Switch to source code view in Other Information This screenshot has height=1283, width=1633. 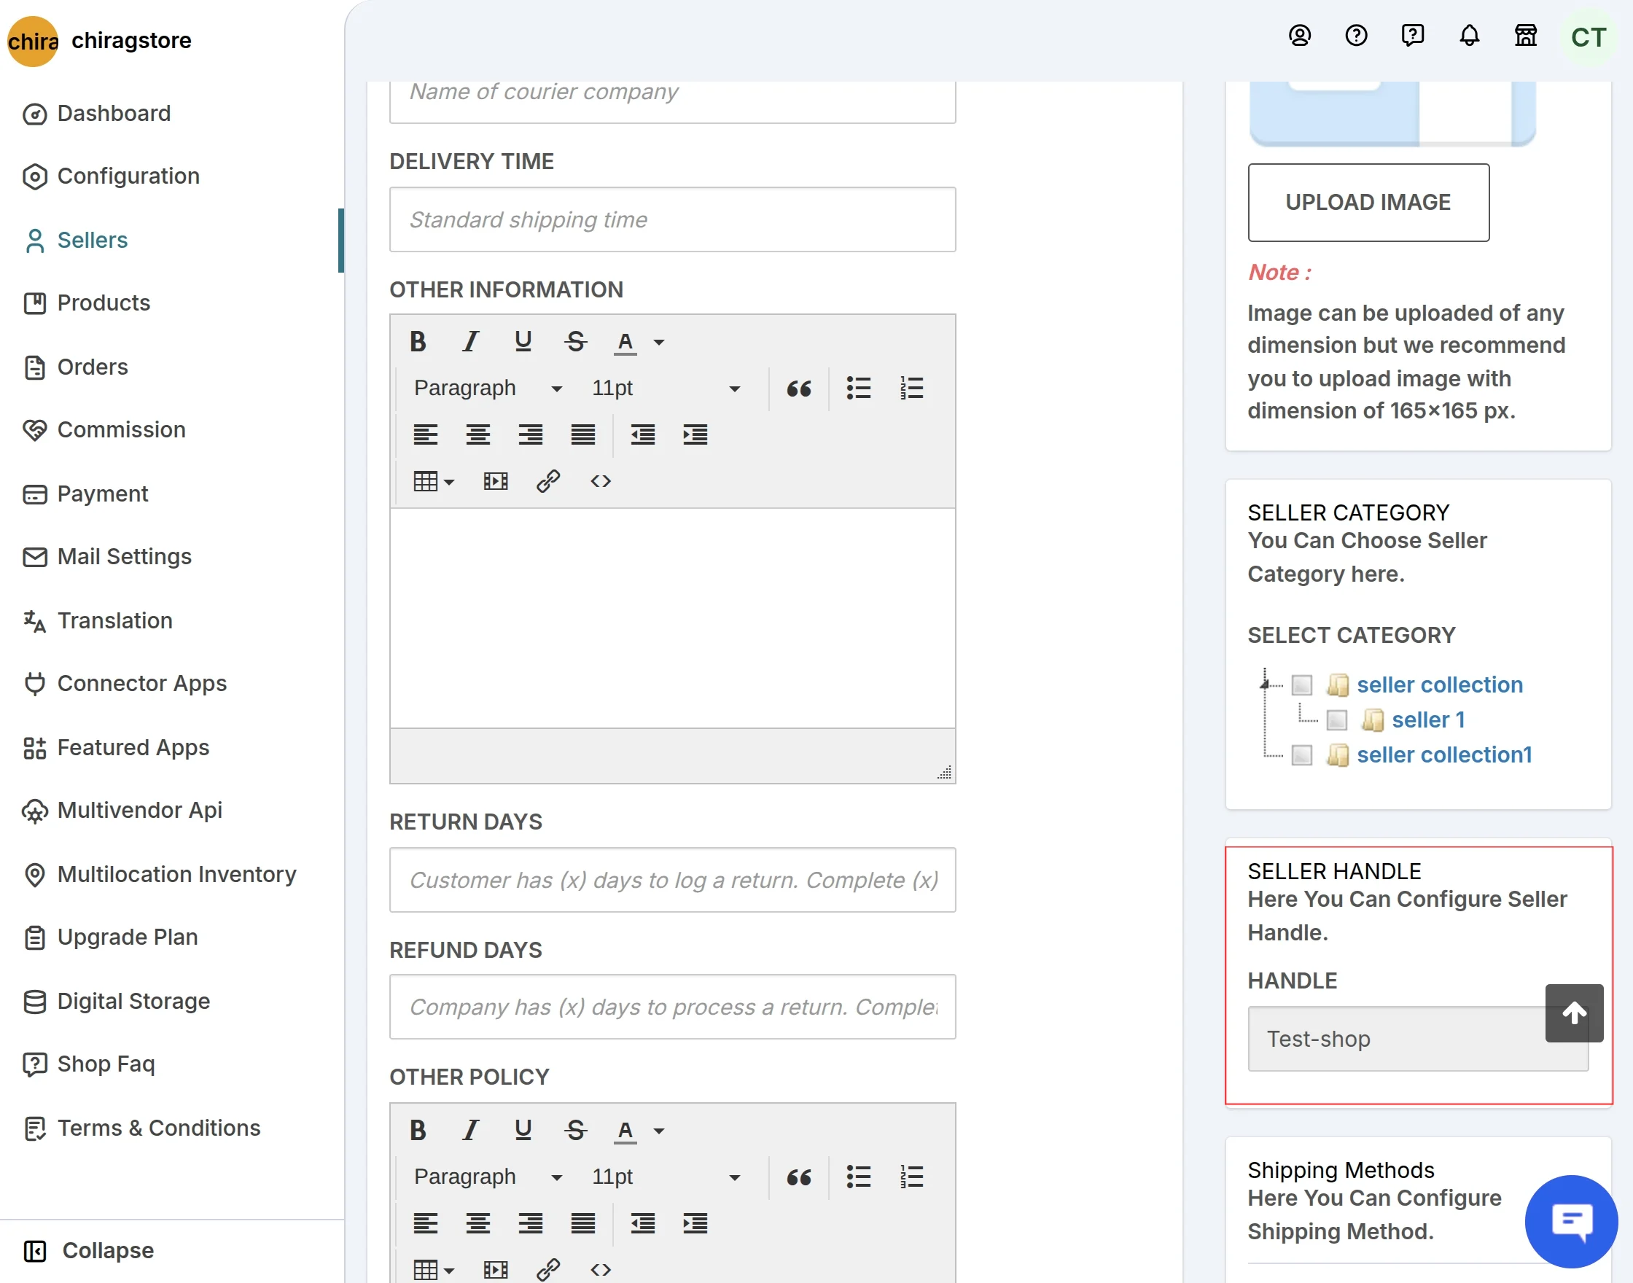pyautogui.click(x=600, y=482)
